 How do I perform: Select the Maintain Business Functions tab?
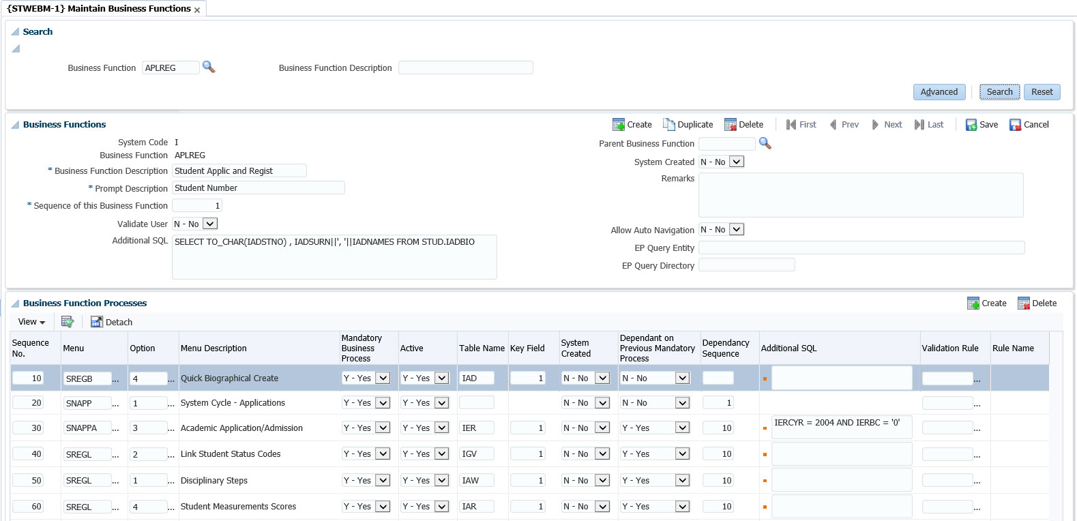[98, 9]
